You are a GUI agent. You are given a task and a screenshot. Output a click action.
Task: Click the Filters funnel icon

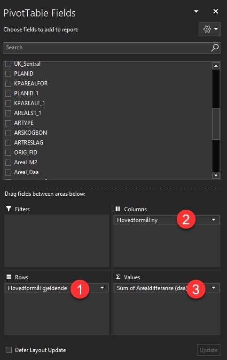click(9, 209)
